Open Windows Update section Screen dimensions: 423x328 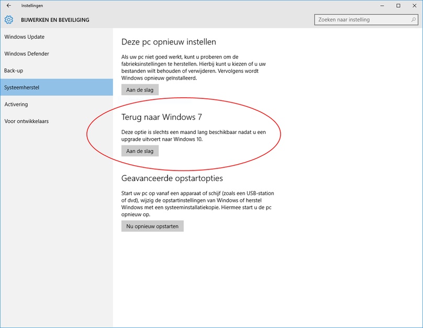[57, 37]
